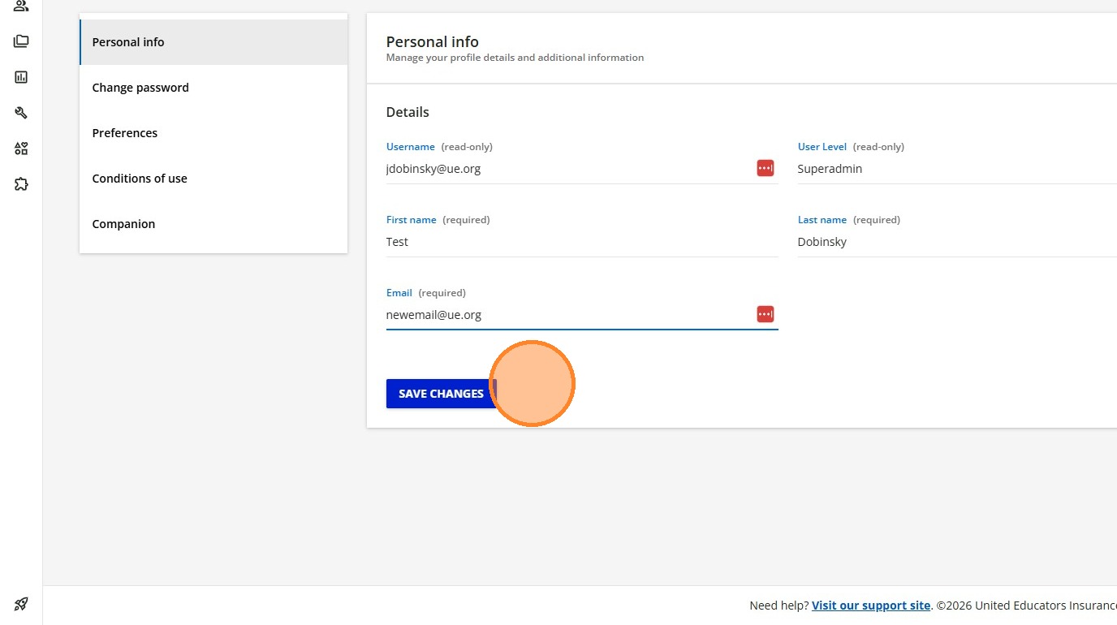Open the puzzle piece plugins icon
This screenshot has width=1117, height=625.
pos(21,184)
